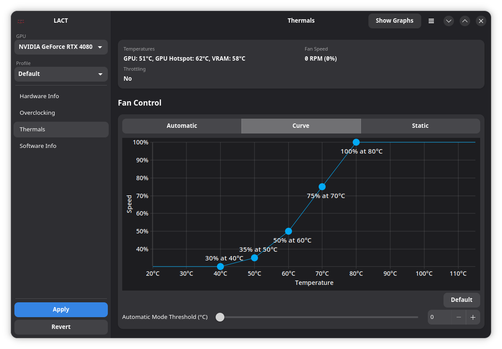502x349 pixels.
Task: Minimize the LACT window
Action: 449,21
